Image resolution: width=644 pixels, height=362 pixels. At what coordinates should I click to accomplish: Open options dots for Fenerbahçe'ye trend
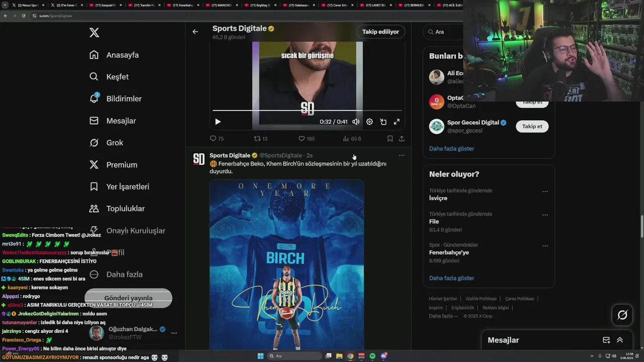point(545,246)
